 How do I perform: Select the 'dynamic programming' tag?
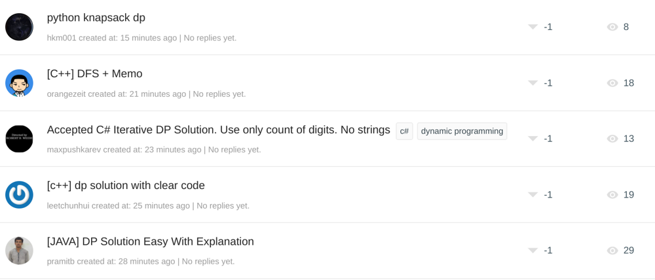coord(462,131)
